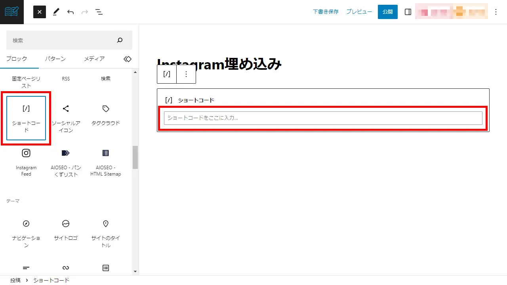
Task: Insert the ソーシャルアイコン block
Action: point(66,118)
